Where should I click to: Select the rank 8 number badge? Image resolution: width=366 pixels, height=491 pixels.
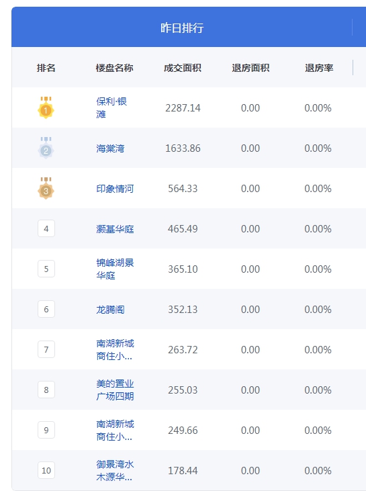(x=46, y=390)
